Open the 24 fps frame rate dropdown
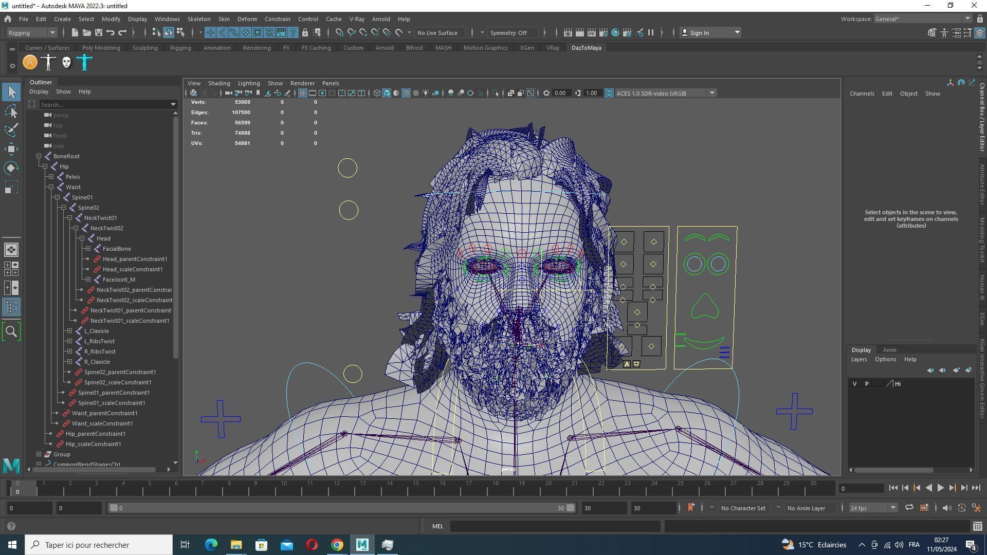Viewport: 987px width, 555px height. (872, 508)
